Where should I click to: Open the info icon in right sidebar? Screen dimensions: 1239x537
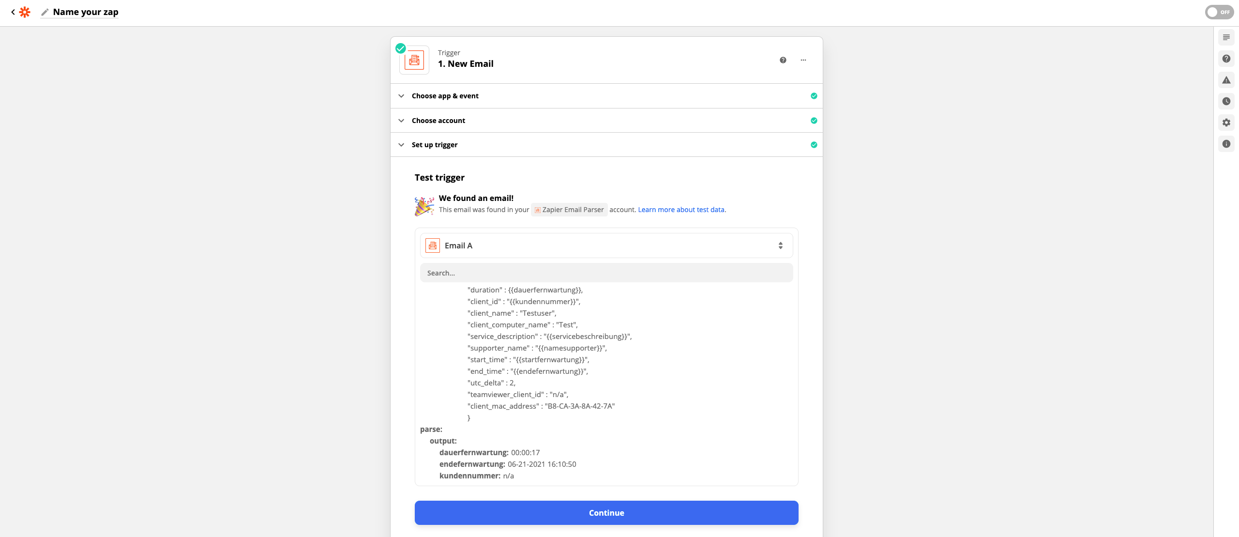(1226, 144)
